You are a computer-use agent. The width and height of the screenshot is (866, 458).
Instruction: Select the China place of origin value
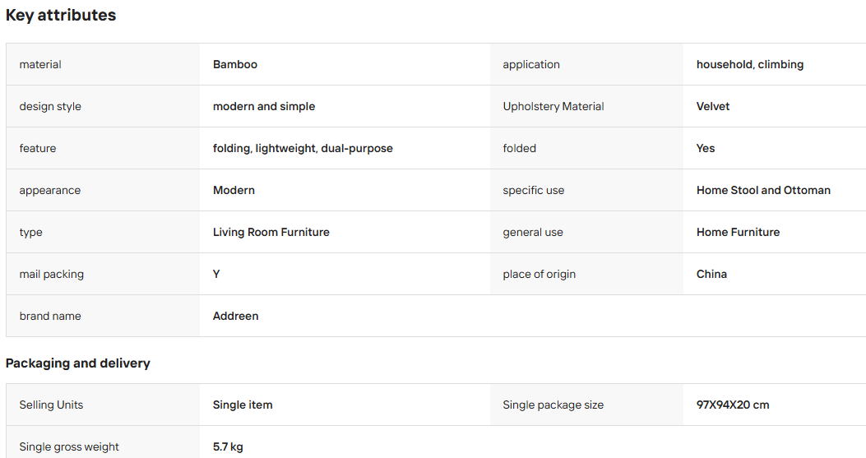(711, 275)
